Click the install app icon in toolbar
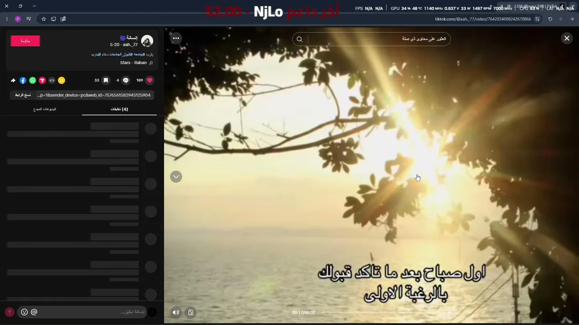 pos(53,19)
